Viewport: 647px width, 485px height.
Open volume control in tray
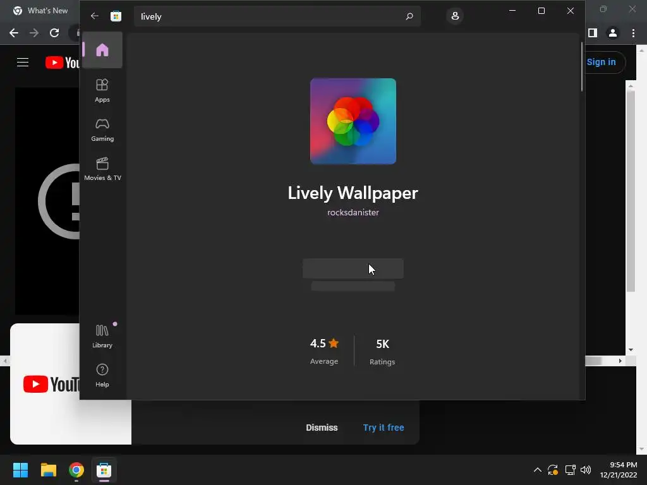[x=586, y=470]
